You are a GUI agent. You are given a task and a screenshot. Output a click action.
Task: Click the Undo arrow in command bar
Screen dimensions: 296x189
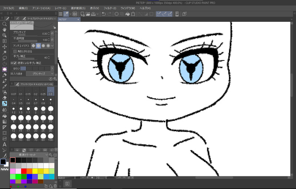tap(104, 14)
